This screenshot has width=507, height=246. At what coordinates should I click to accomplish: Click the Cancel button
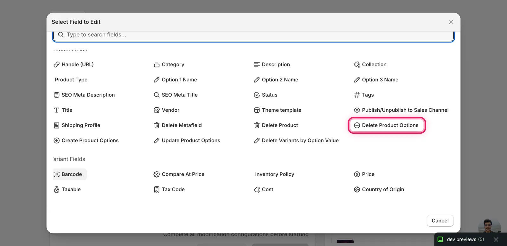pyautogui.click(x=440, y=221)
